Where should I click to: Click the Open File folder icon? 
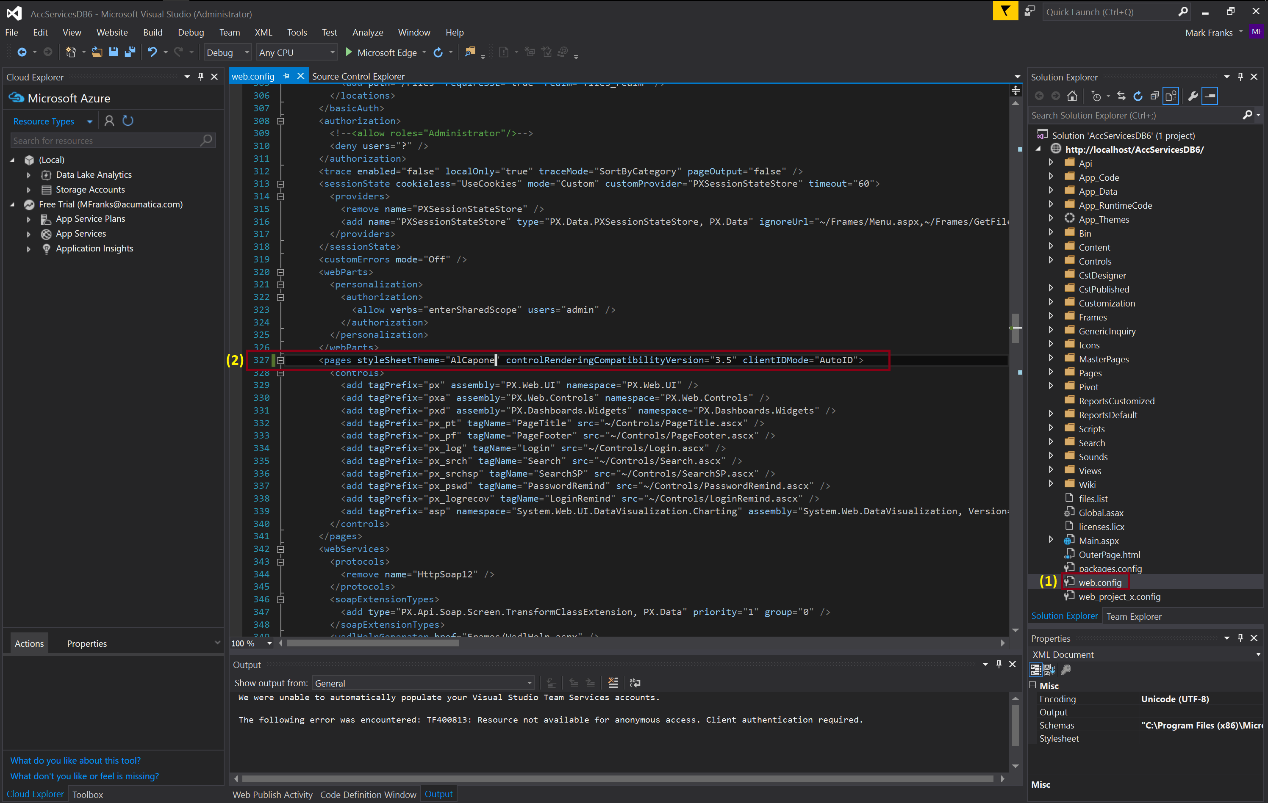click(97, 52)
